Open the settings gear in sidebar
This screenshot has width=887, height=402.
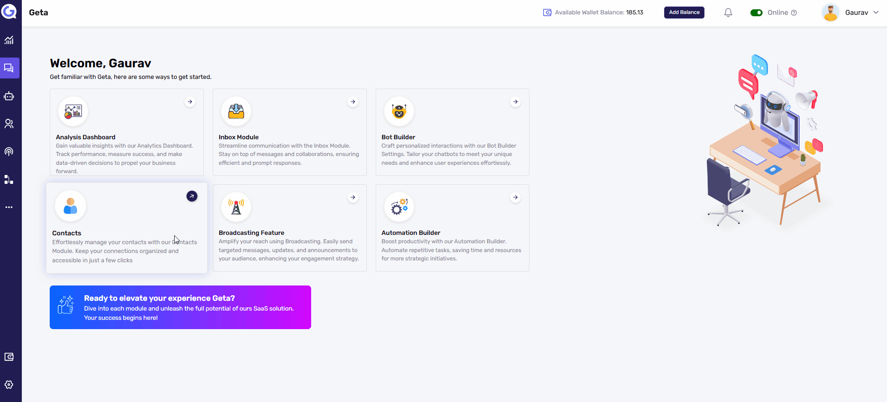pos(9,385)
